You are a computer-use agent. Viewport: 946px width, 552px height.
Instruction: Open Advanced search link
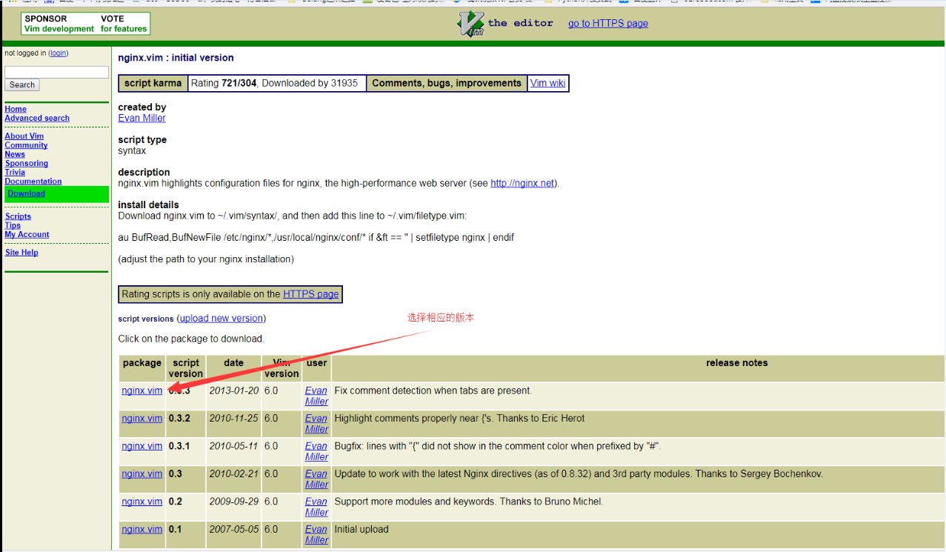click(37, 118)
